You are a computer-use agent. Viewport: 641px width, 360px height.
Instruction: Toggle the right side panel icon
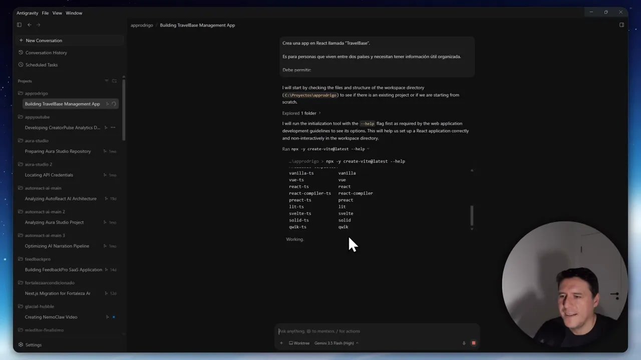pyautogui.click(x=621, y=25)
